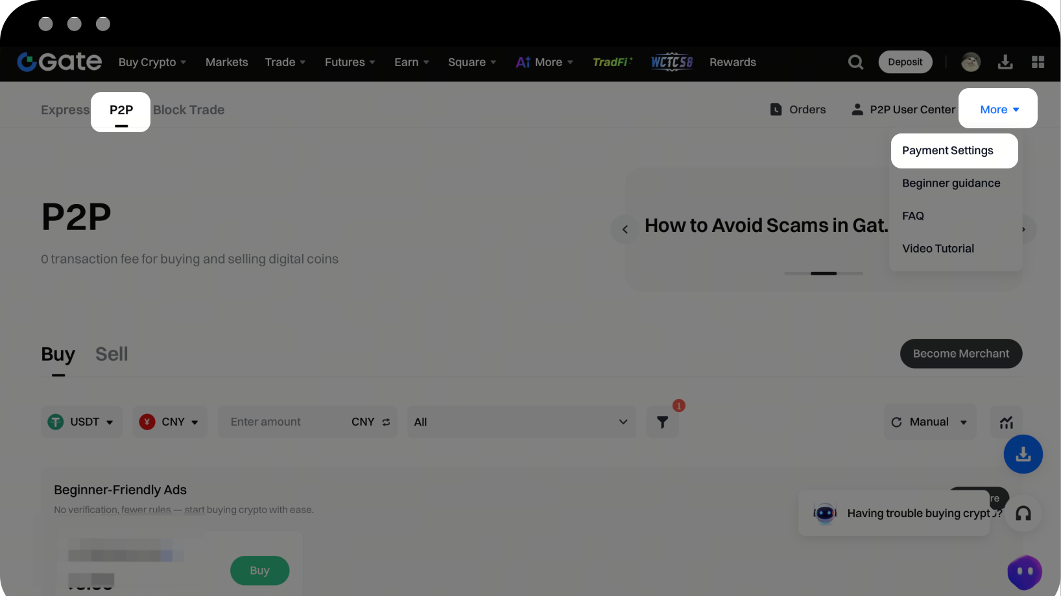1061x596 pixels.
Task: Click the search magnifier icon
Action: 855,62
